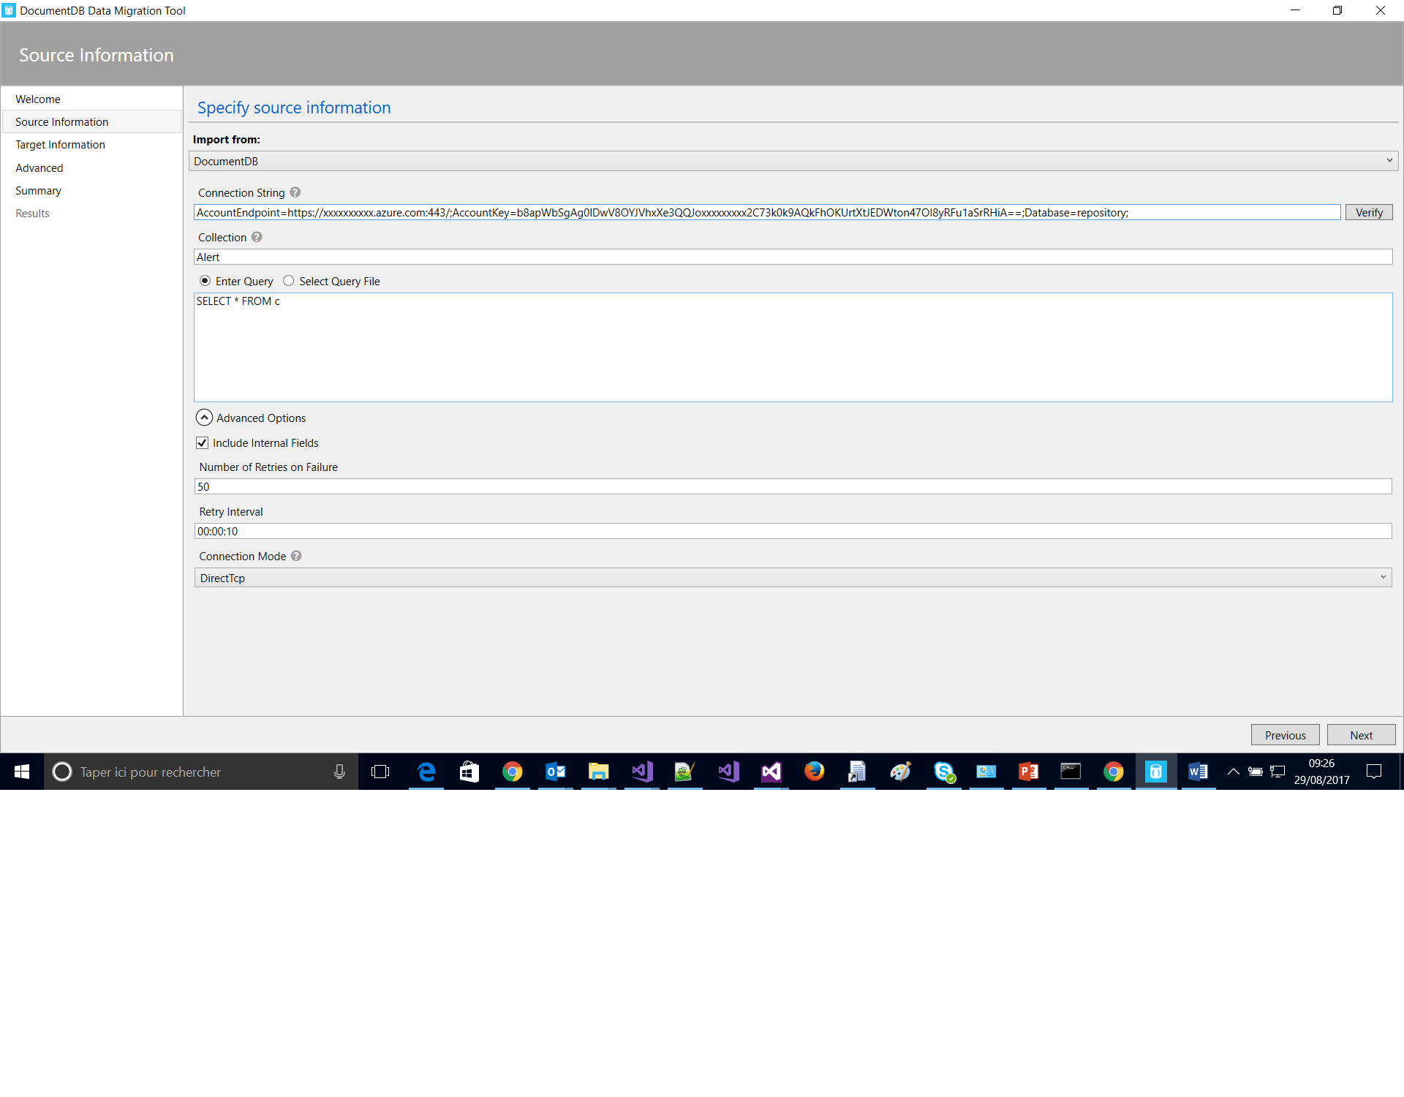Click the Connection String help icon

[295, 192]
